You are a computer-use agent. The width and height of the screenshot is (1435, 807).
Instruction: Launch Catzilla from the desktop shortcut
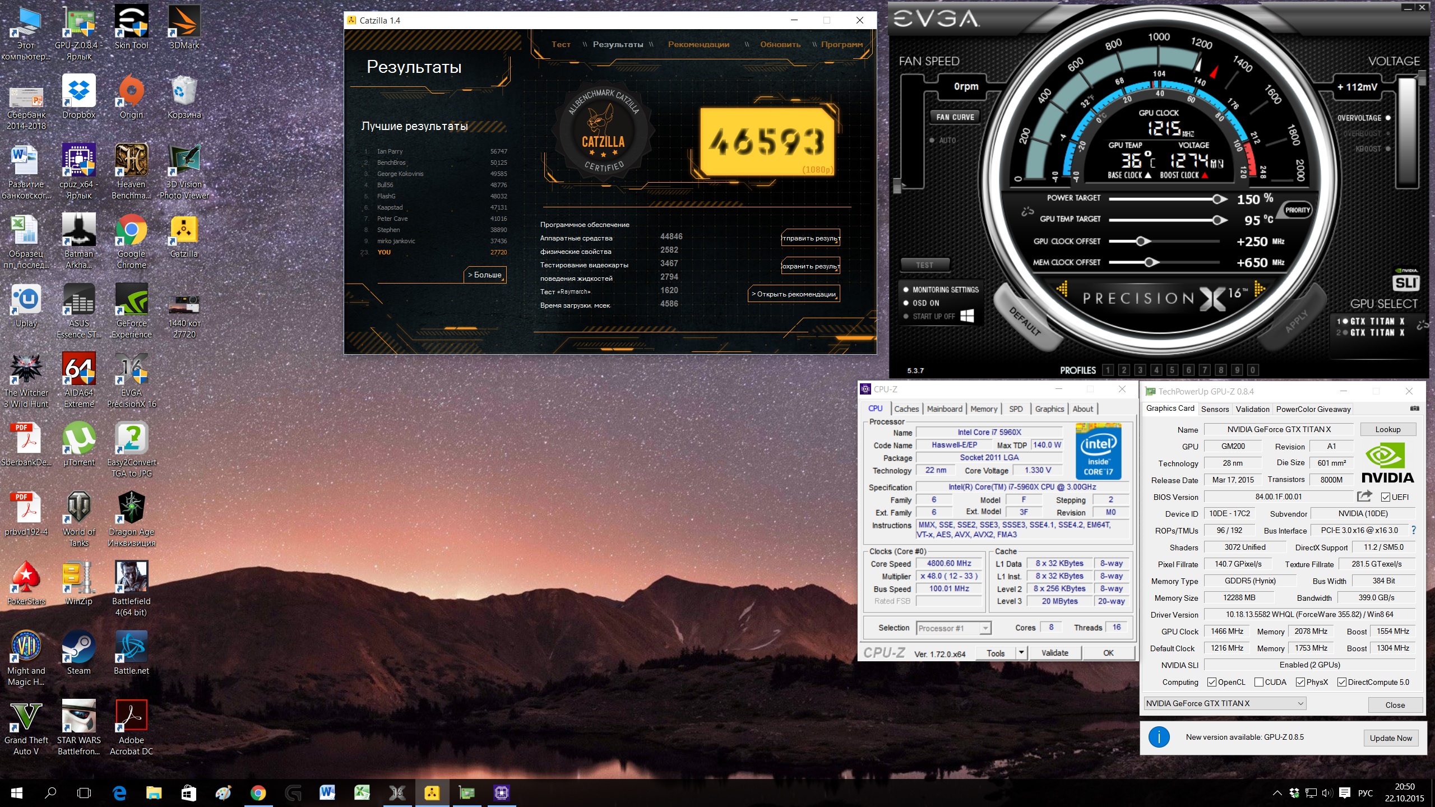184,235
